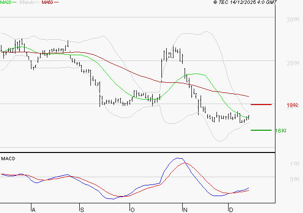This screenshot has height=213, width=303.
Task: Click the green support line marker at 1692
Action: tap(261, 130)
